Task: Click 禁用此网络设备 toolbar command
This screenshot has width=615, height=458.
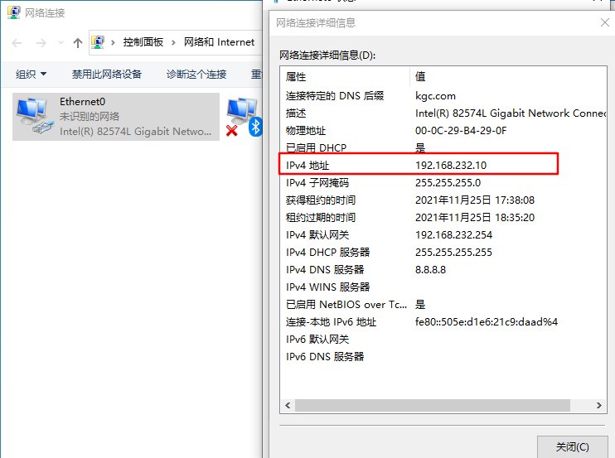Action: click(107, 74)
